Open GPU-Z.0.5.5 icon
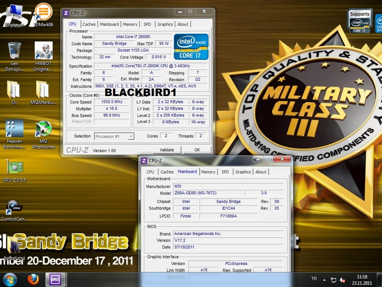Image resolution: width=382 pixels, height=287 pixels. click(x=15, y=171)
